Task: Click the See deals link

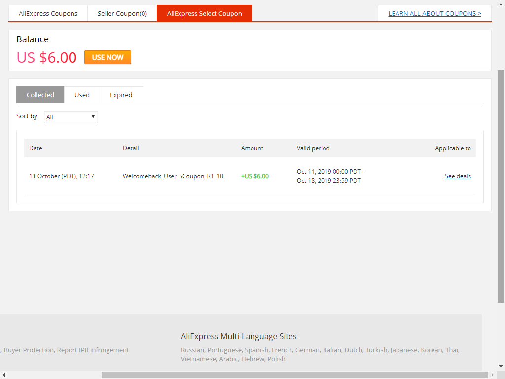Action: tap(458, 176)
